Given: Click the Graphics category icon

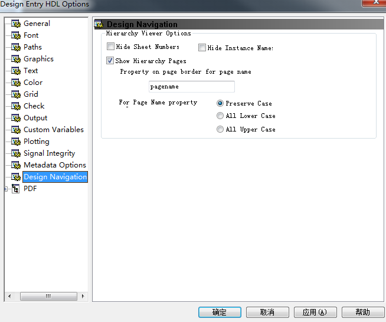Looking at the screenshot, I should click(x=16, y=59).
